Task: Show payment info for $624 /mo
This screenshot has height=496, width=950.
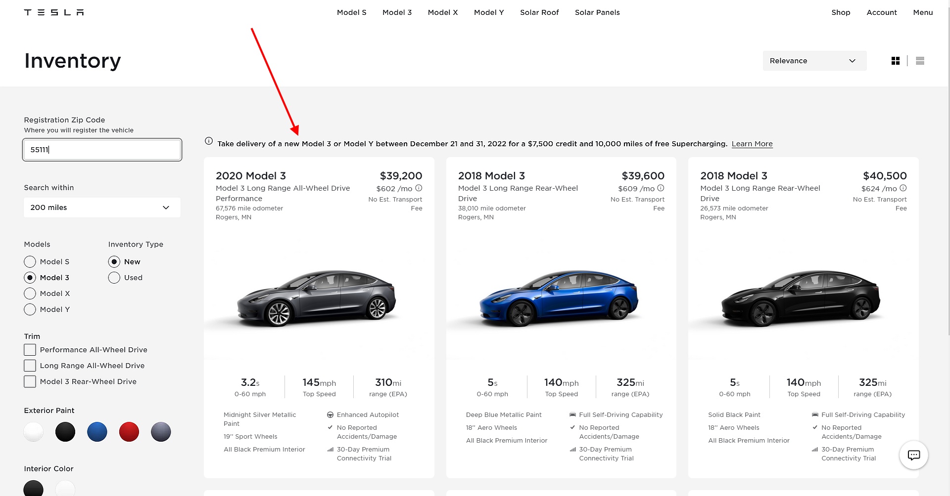Action: (903, 188)
